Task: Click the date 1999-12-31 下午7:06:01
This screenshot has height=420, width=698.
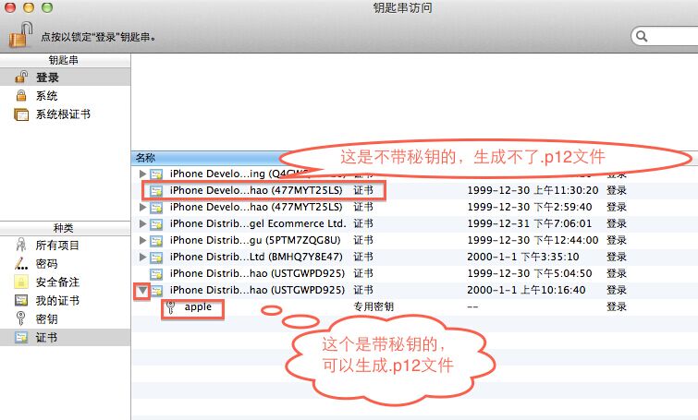Action: 530,223
